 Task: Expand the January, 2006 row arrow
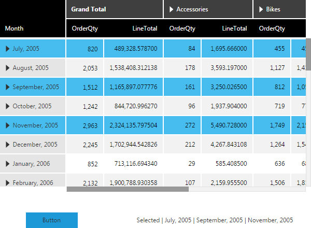coord(8,164)
